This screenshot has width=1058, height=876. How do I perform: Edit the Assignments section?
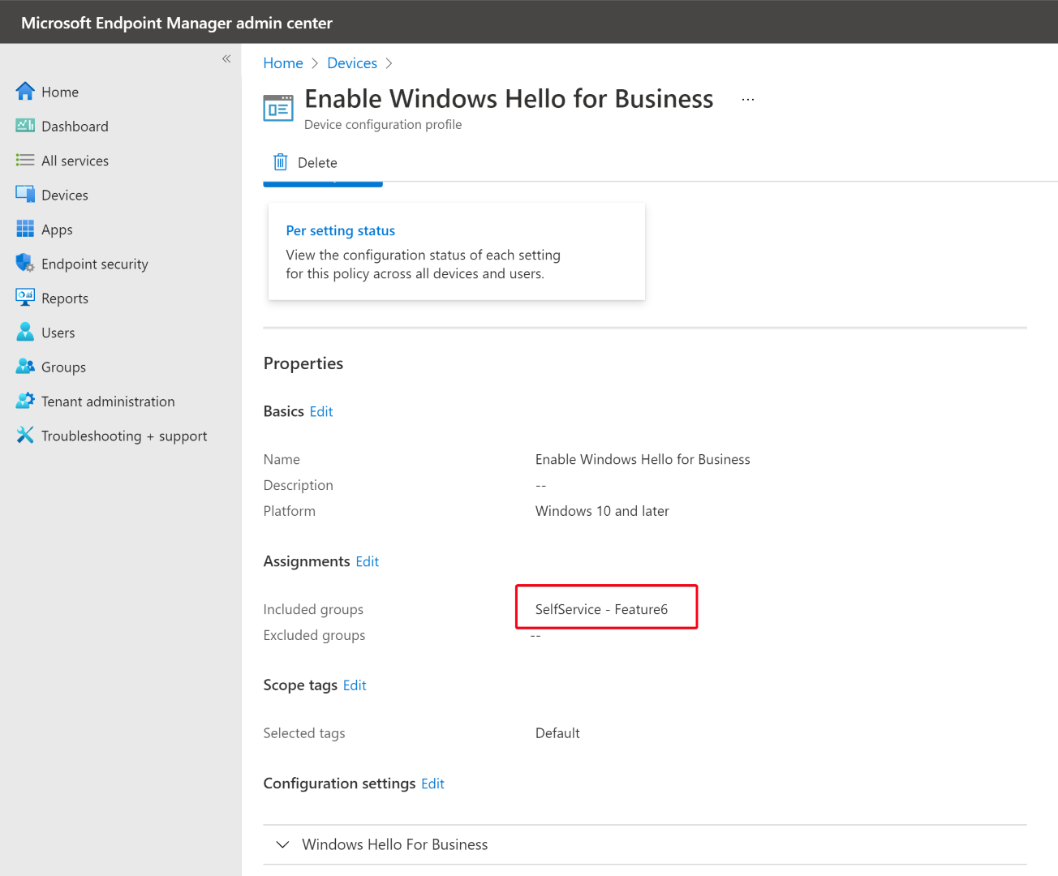[x=368, y=561]
